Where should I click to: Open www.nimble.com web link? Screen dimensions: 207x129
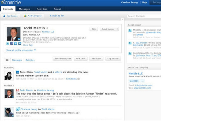[142, 88]
